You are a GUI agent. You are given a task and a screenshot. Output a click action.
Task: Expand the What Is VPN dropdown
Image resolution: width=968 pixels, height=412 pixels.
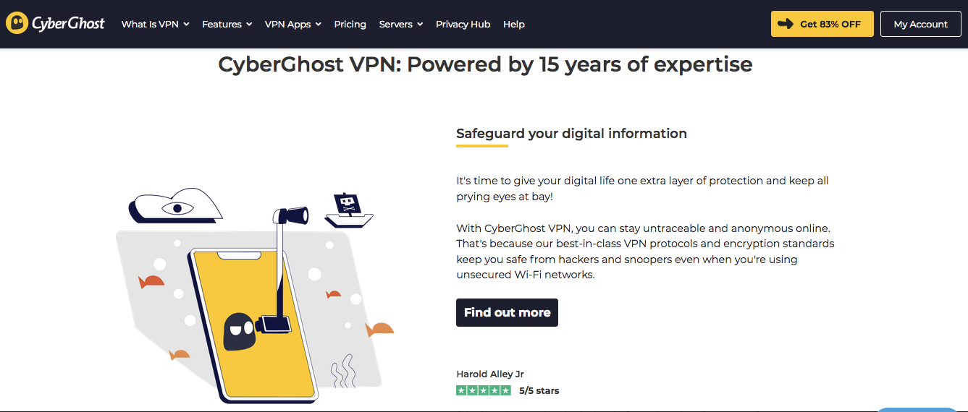155,24
